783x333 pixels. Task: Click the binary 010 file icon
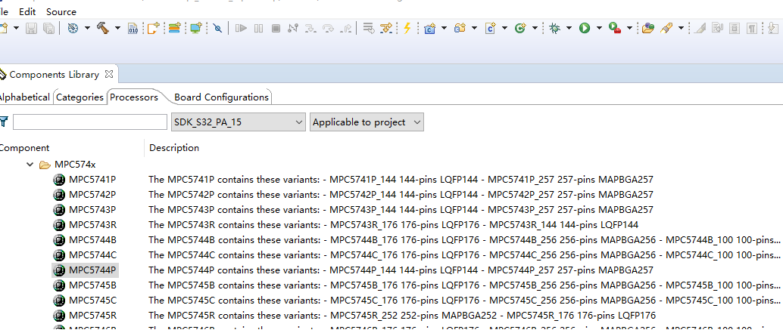[x=133, y=29]
